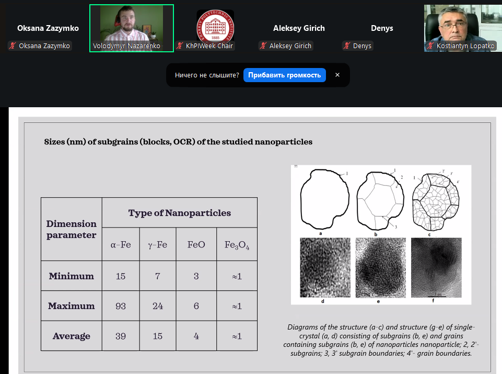Click the Average FeO value 4

(x=196, y=336)
